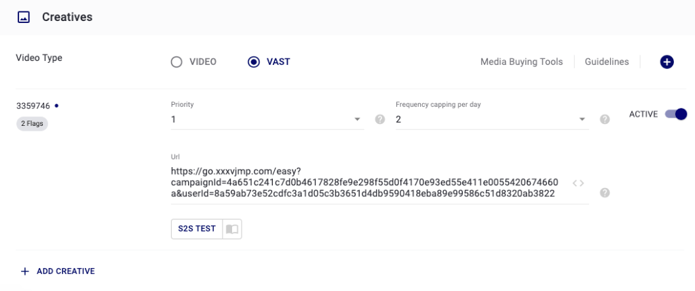Click the 2 Flags badge
The height and width of the screenshot is (291, 695).
tap(32, 124)
